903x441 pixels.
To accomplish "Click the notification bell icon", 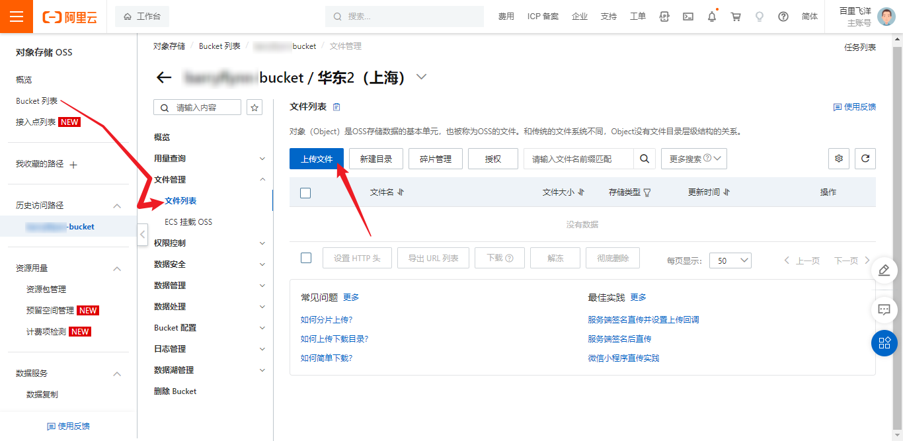I will pos(712,17).
